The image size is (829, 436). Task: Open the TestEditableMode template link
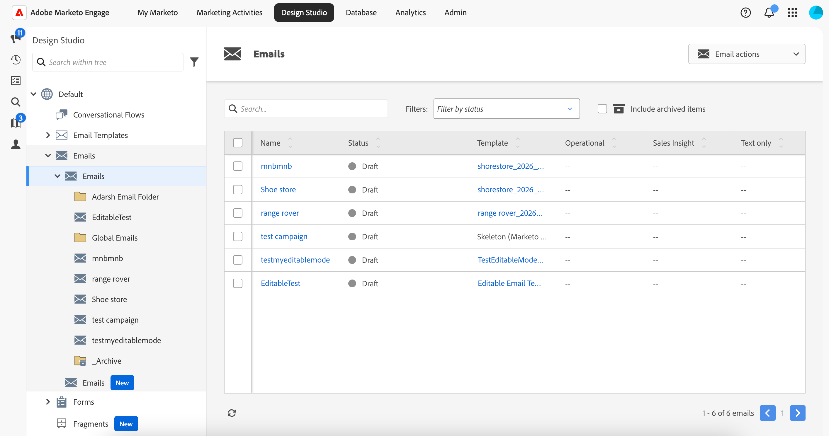coord(510,260)
